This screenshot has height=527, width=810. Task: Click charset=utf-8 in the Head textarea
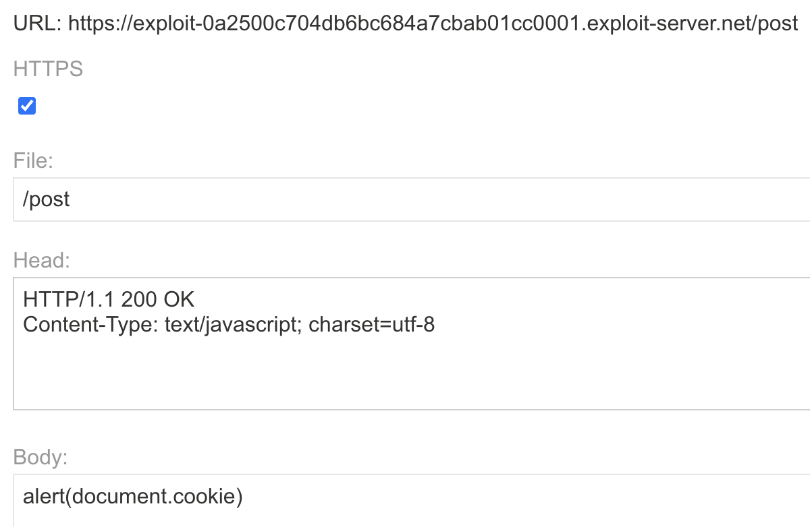coord(371,325)
